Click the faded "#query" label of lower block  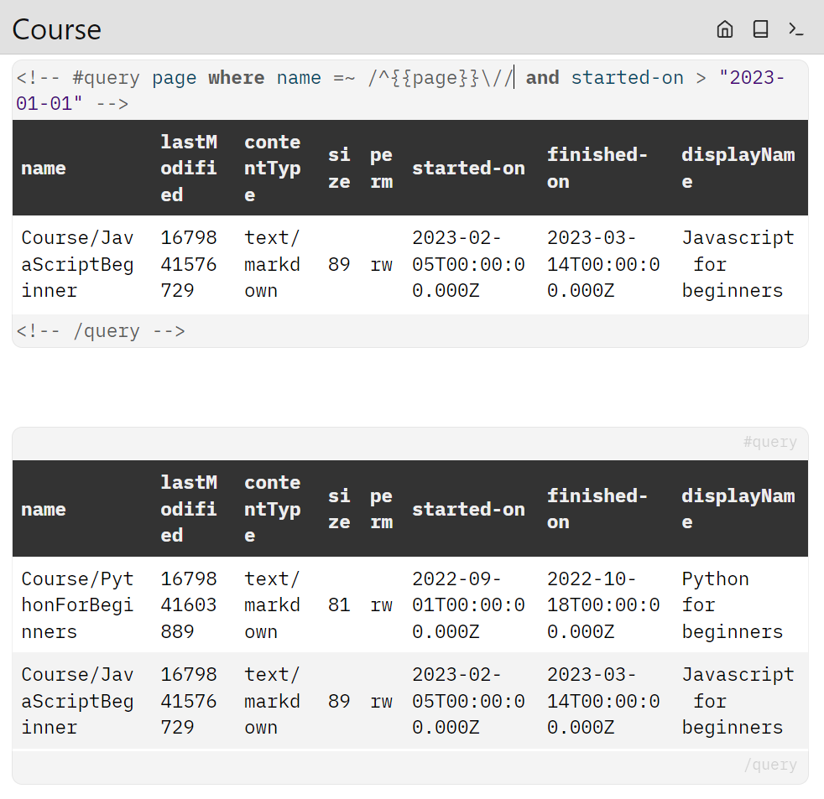tap(769, 442)
